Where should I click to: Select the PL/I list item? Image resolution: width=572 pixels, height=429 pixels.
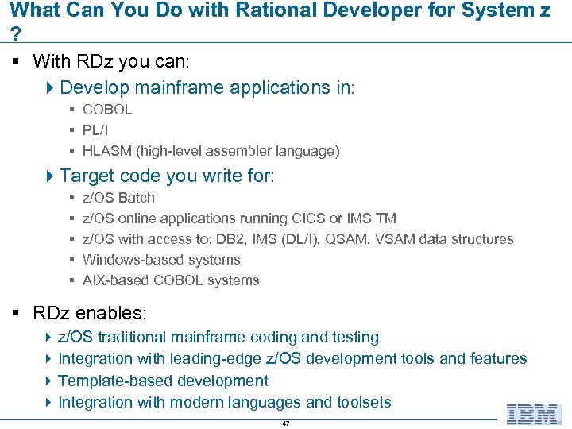95,130
